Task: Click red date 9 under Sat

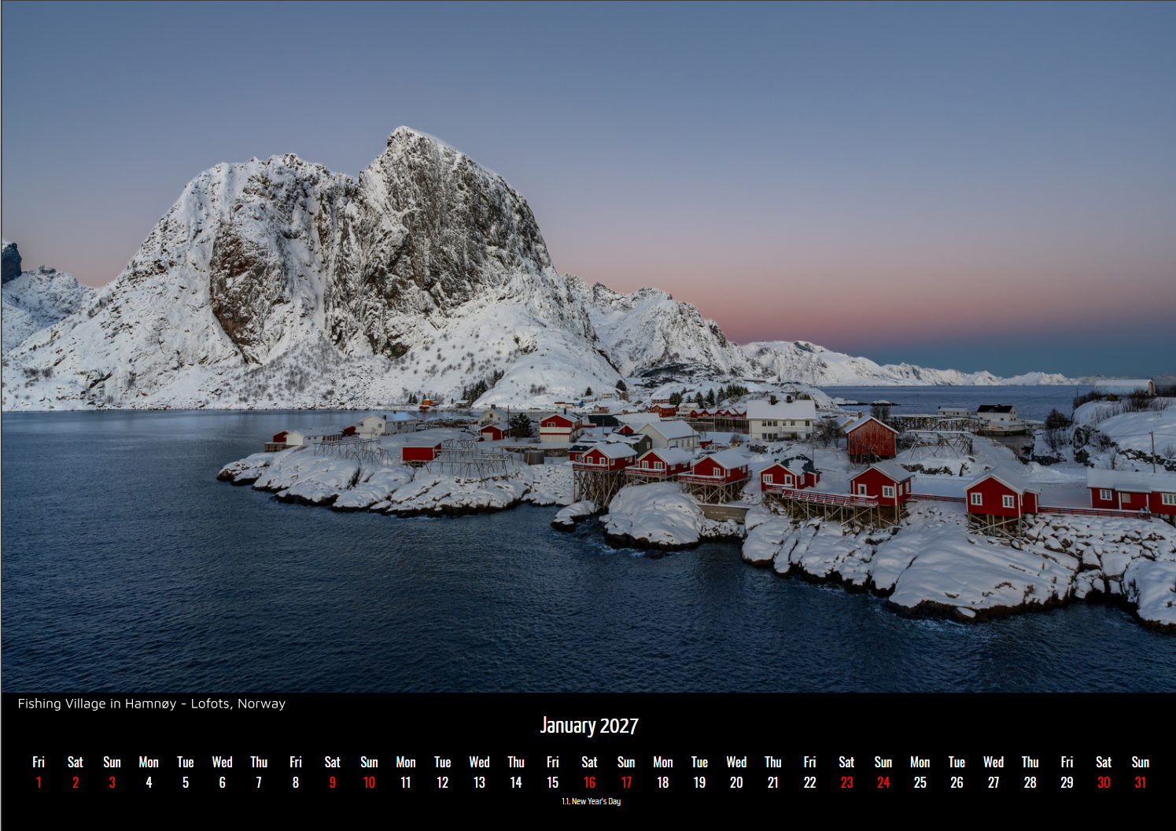Action: point(332,782)
